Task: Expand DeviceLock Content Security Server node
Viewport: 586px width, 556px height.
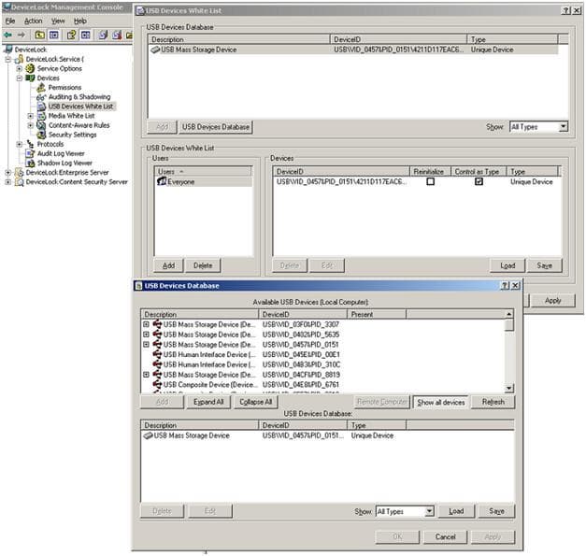Action: pyautogui.click(x=7, y=182)
